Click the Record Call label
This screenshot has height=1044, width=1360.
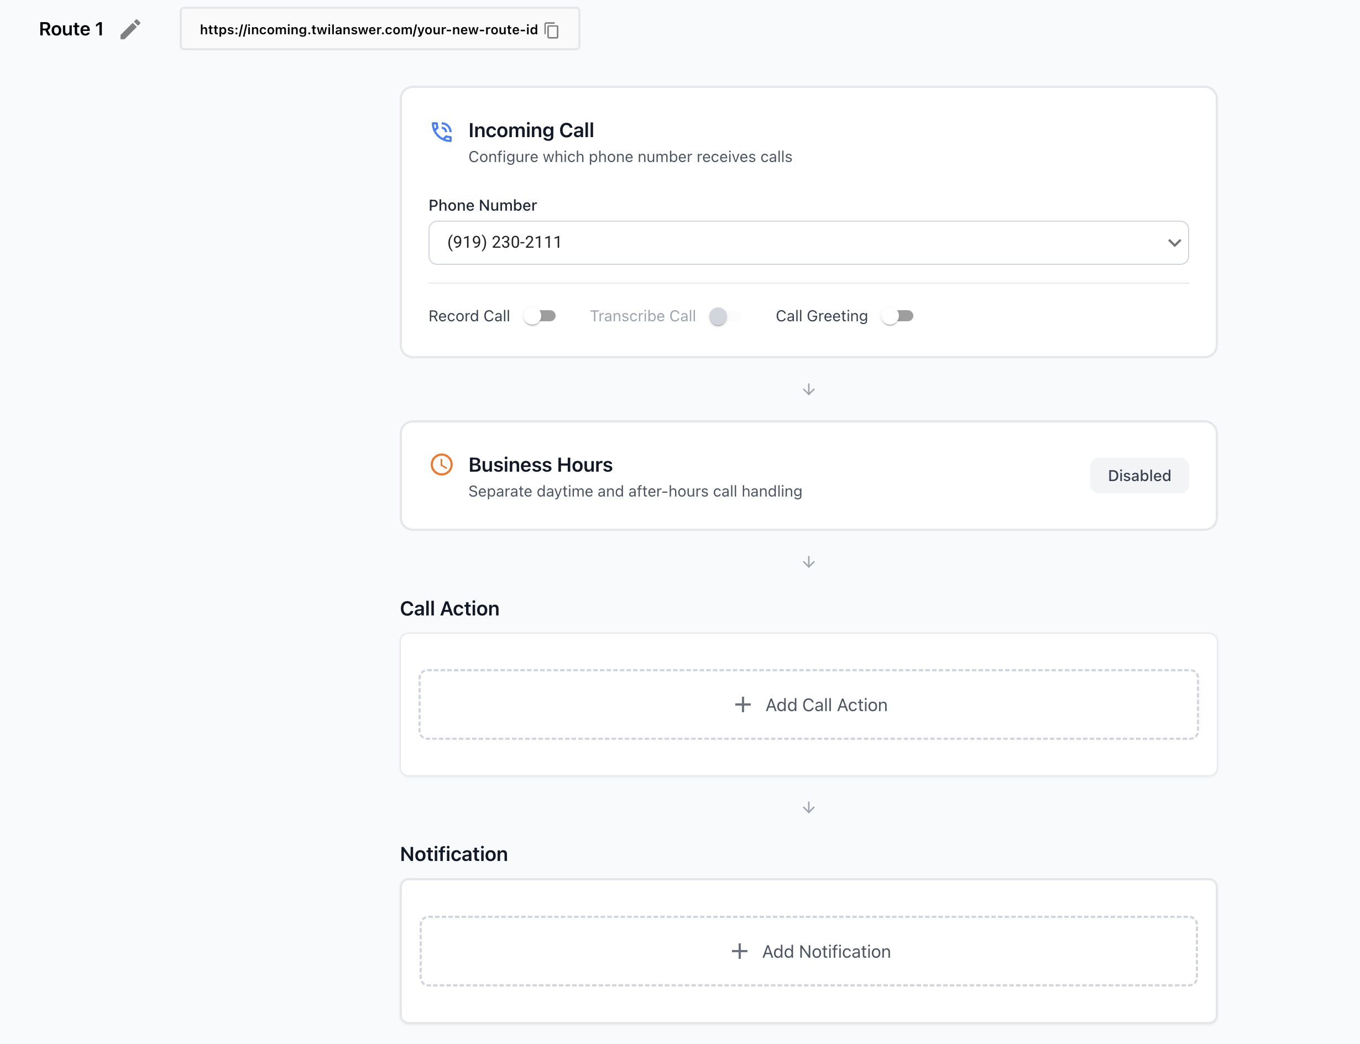pyautogui.click(x=469, y=316)
